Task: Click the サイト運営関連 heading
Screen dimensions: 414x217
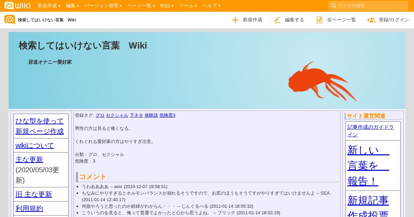Action: point(366,116)
